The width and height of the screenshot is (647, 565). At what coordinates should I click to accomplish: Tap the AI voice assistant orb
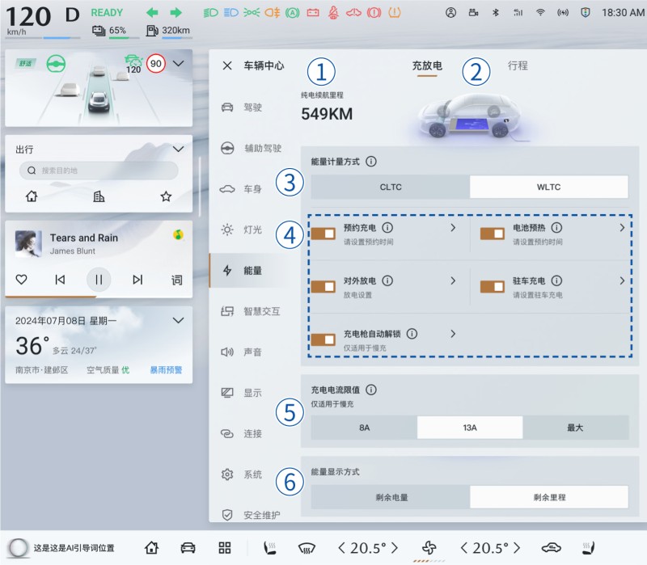(x=18, y=548)
